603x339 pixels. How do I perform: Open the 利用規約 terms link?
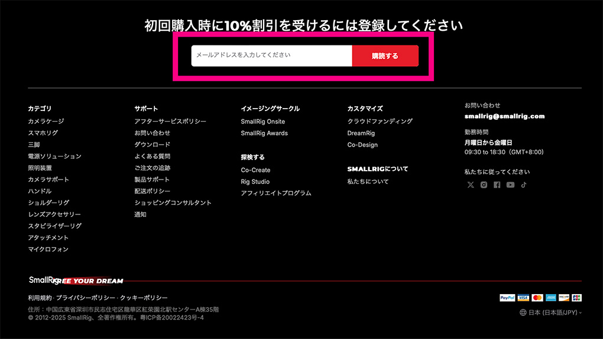coord(40,298)
